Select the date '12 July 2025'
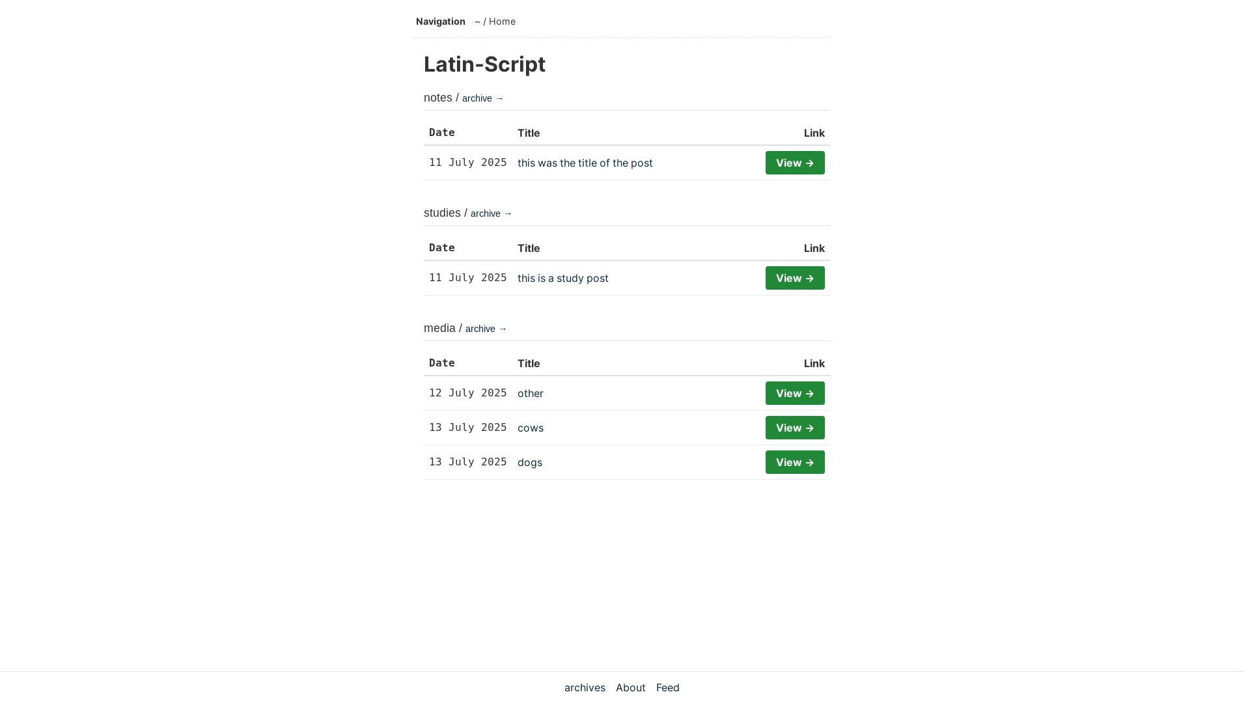This screenshot has height=703, width=1250. 467,393
